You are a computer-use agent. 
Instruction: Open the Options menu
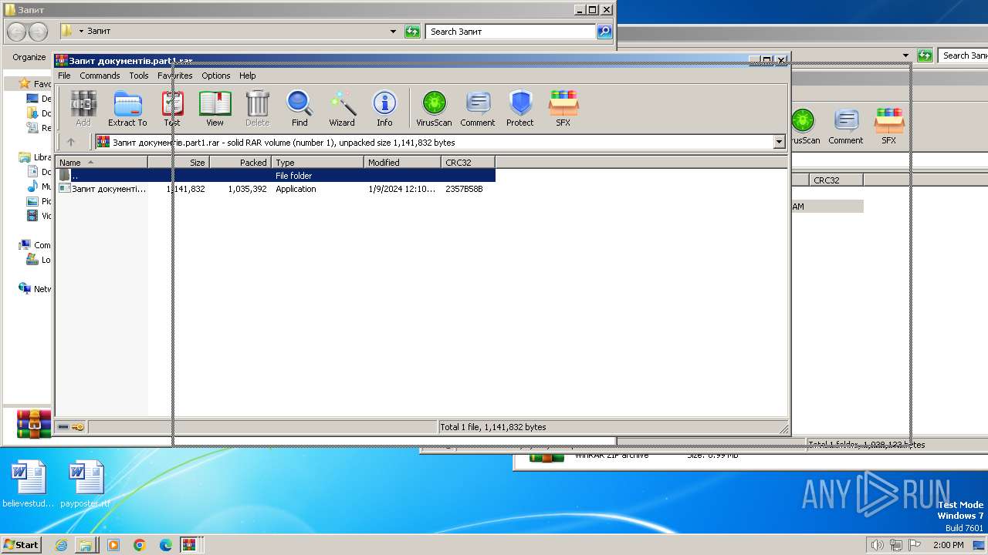point(216,76)
